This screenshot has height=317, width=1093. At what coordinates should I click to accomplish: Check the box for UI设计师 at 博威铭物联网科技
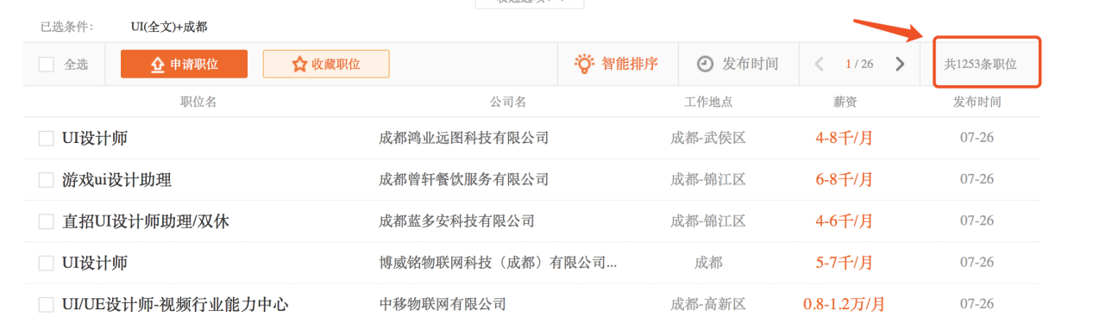point(47,263)
